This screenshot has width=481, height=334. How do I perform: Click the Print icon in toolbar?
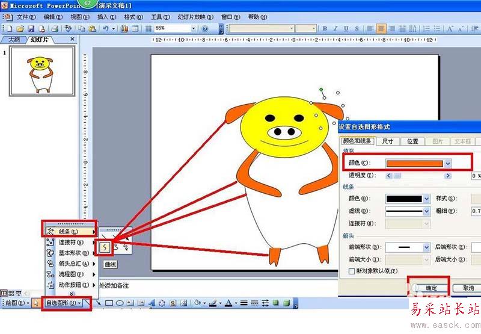(55, 29)
